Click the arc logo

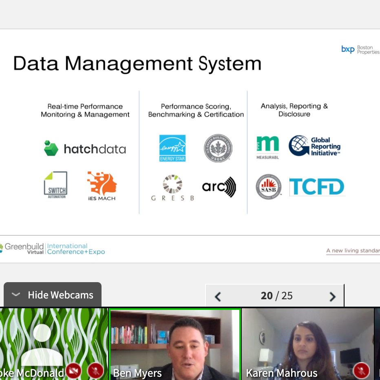(x=219, y=187)
